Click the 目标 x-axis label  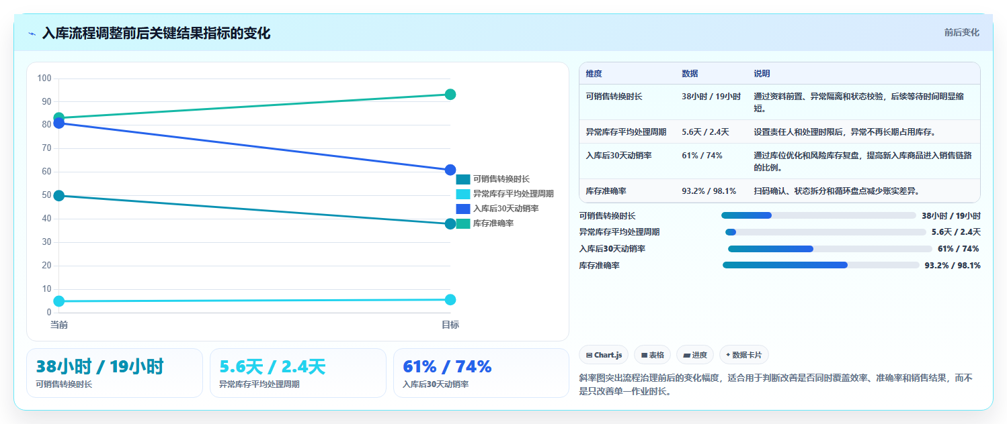[x=450, y=325]
